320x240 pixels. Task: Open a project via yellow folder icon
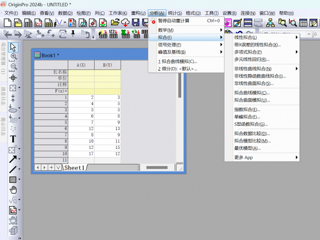tap(115, 22)
